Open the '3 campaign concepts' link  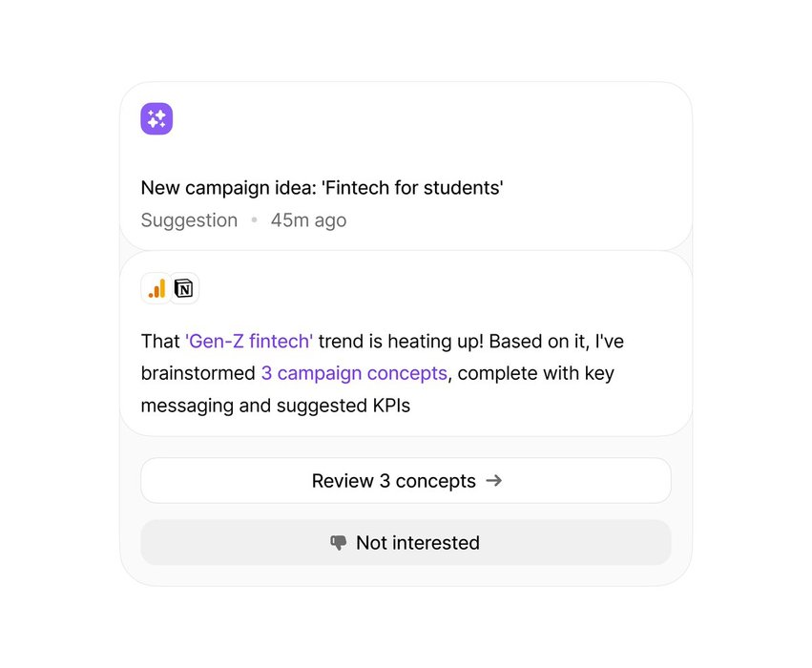[354, 373]
